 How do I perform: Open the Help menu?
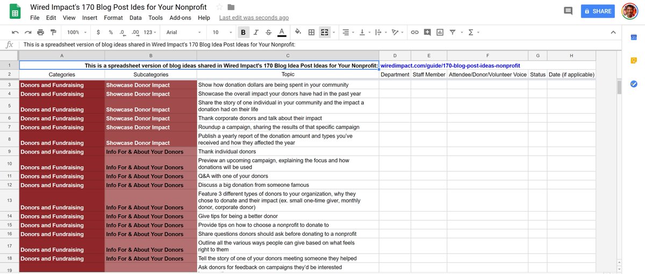click(204, 18)
